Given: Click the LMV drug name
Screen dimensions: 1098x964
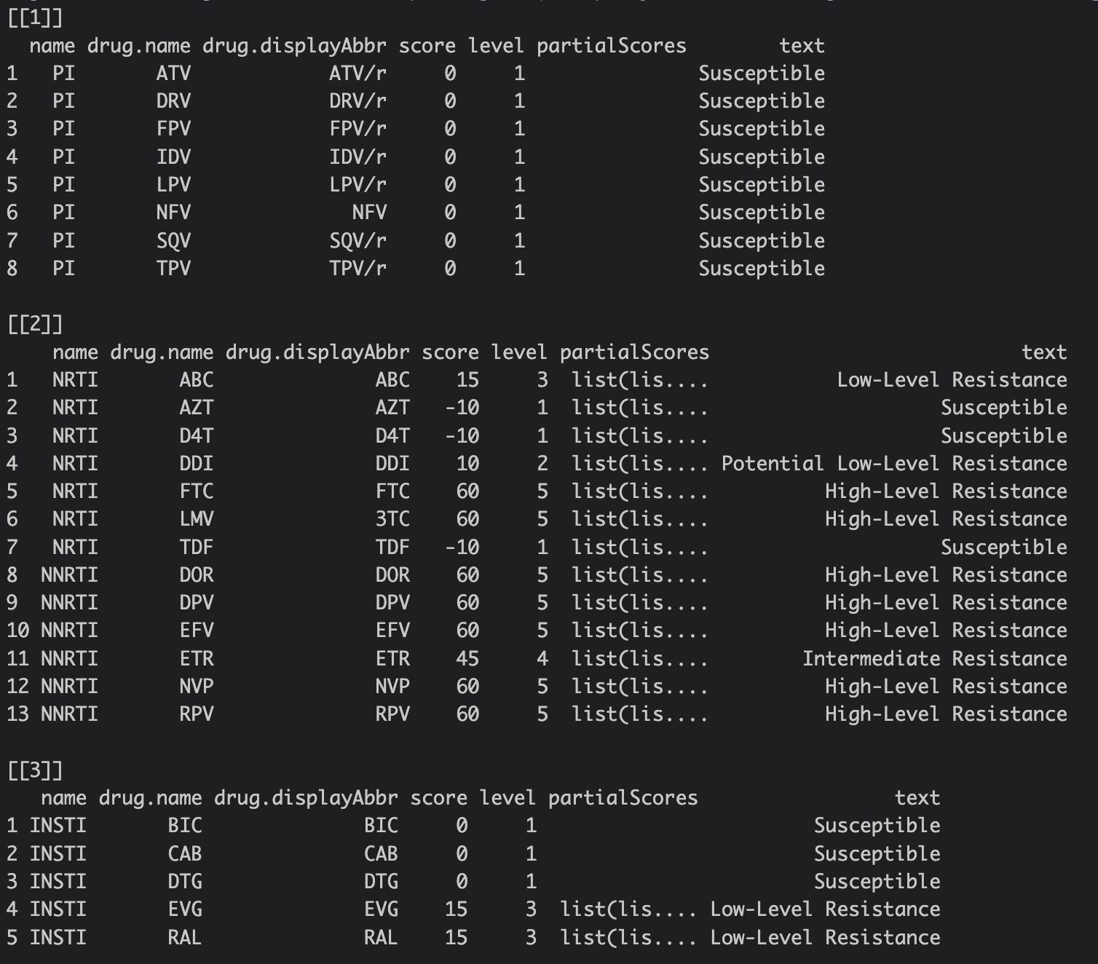Looking at the screenshot, I should [197, 519].
